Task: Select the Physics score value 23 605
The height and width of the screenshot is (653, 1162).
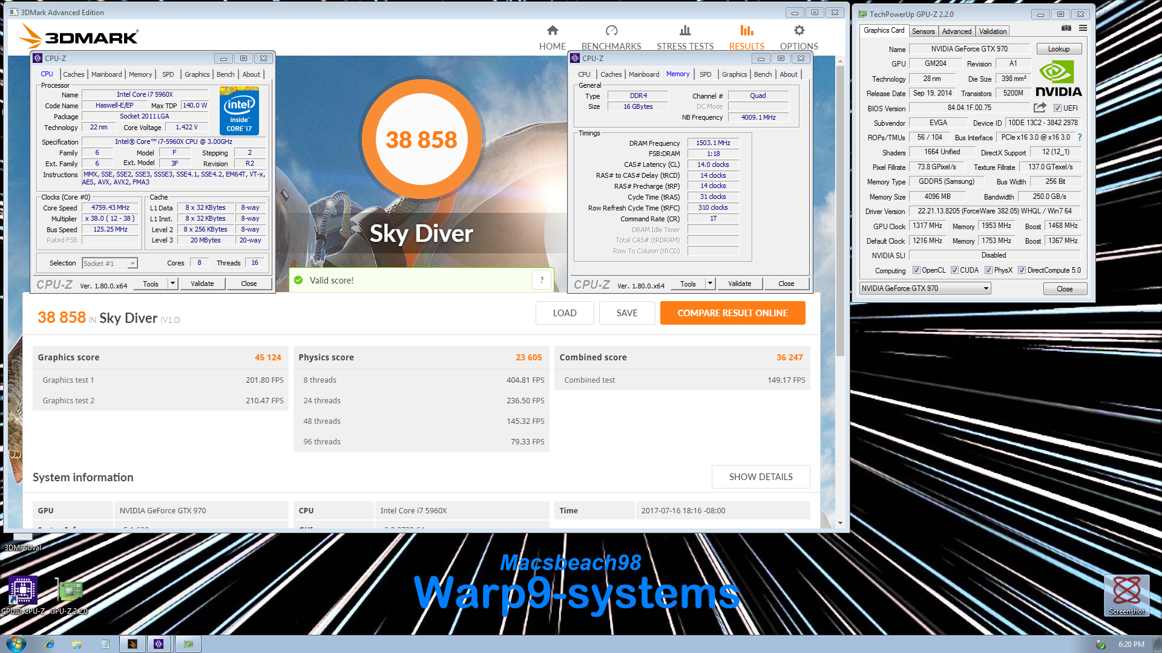Action: pos(529,357)
